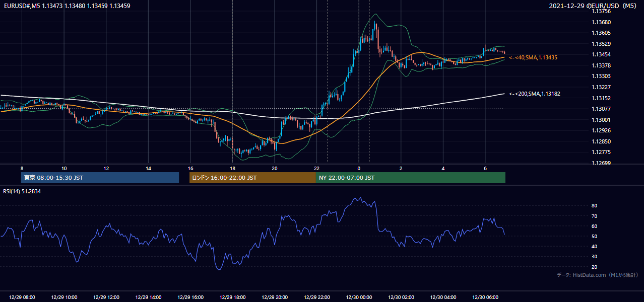
Task: Click price axis label 1.12699
Action: 601,163
